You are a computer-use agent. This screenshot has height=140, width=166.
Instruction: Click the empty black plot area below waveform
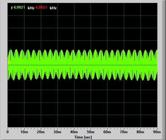[82, 104]
